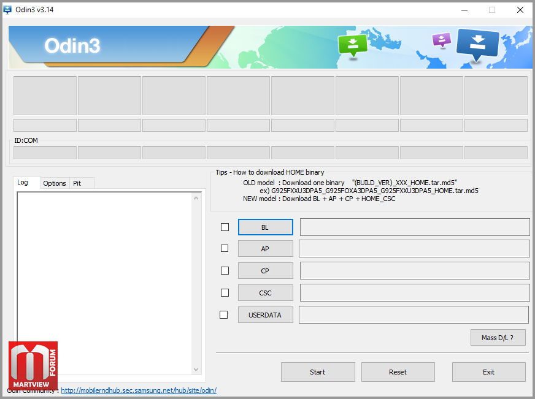Click the CP file path field
535x399 pixels.
click(x=415, y=270)
